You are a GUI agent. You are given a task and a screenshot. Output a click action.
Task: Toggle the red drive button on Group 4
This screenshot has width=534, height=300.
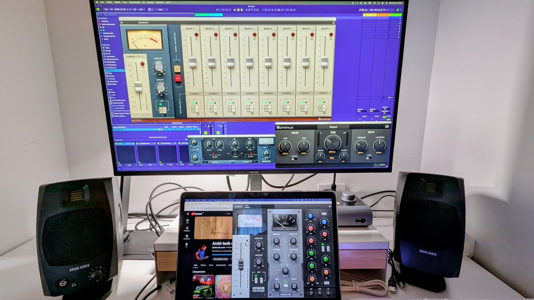coord(254,35)
